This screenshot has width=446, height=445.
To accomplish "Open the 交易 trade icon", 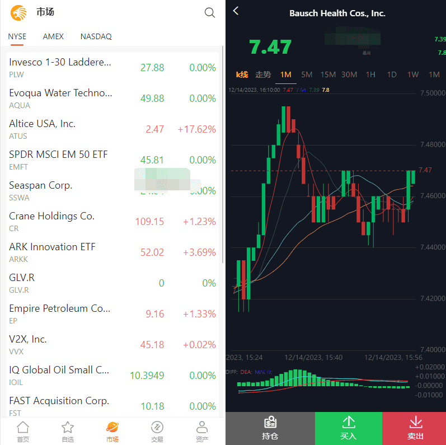I will (157, 431).
